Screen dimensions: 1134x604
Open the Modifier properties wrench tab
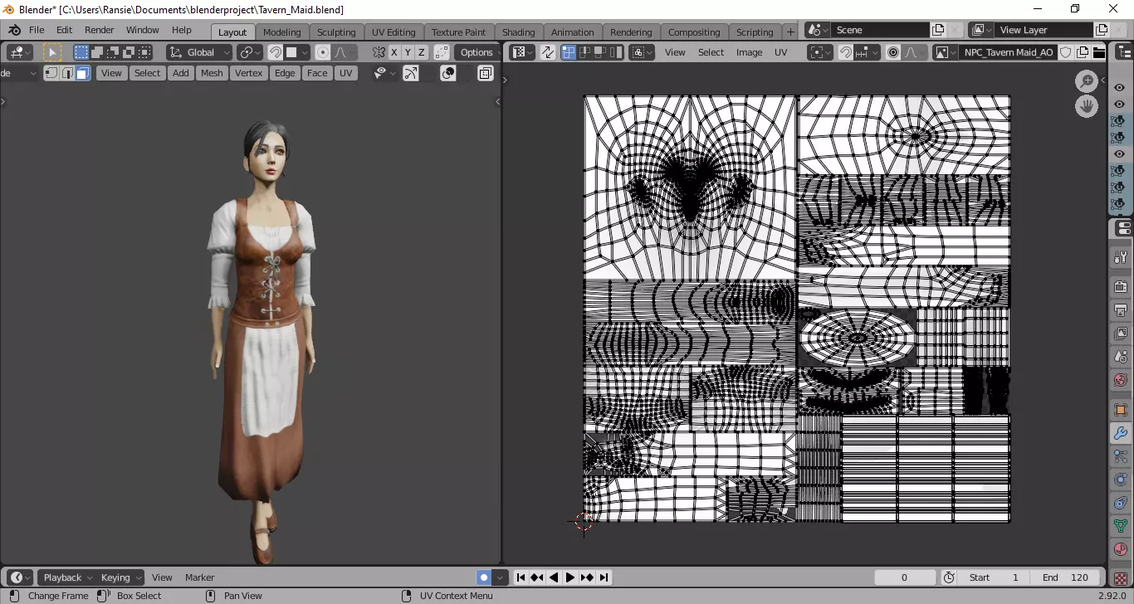(1121, 433)
